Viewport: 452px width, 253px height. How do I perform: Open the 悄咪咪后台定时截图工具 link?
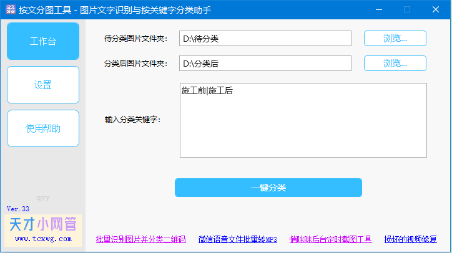330,239
